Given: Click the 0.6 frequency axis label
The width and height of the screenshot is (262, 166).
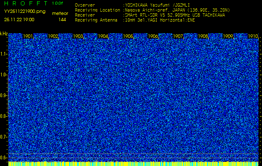Looking at the screenshot, I should point(3,158).
